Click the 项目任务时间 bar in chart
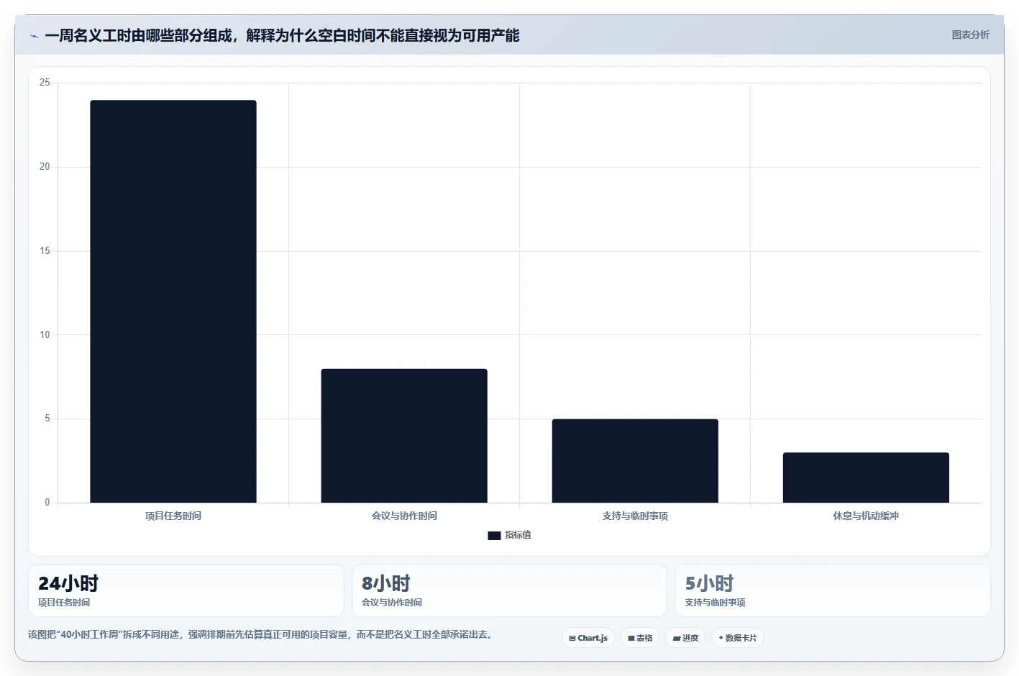The image size is (1019, 676). [173, 301]
